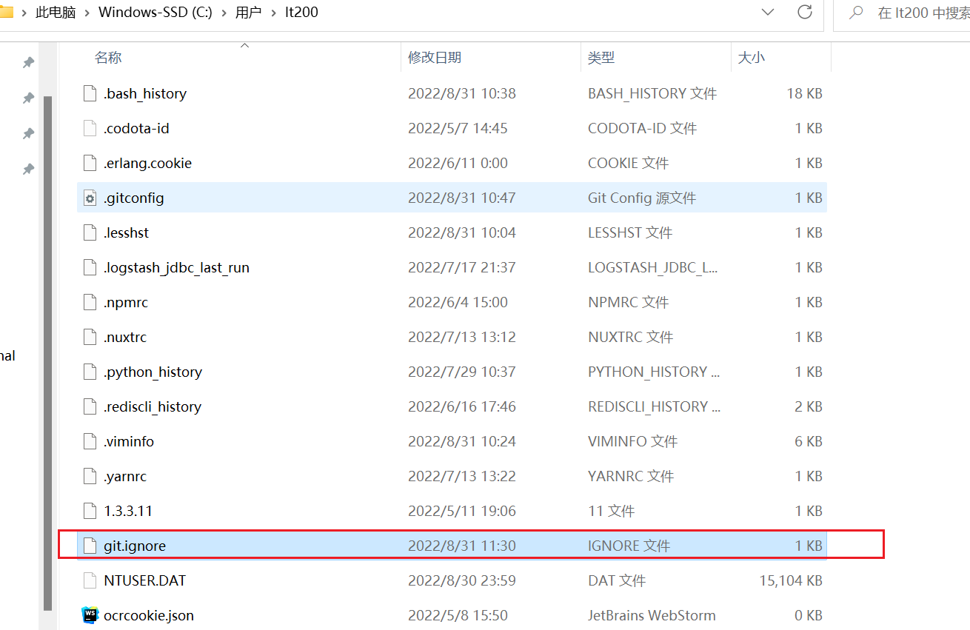Click the date 2022/8/31 11:30
Screen dimensions: 970x630
click(x=462, y=546)
